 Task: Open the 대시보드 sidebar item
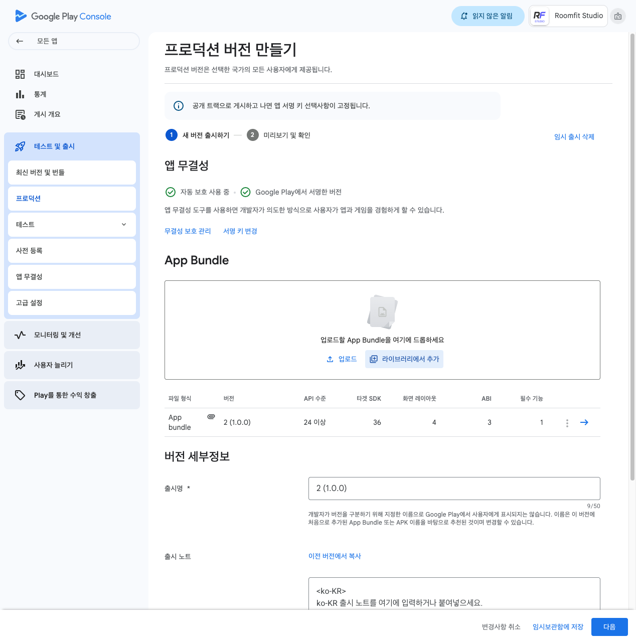point(46,74)
